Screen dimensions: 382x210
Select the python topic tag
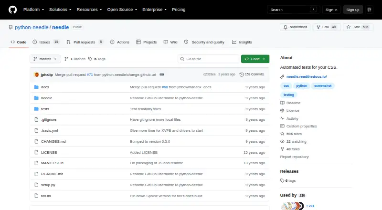(301, 86)
